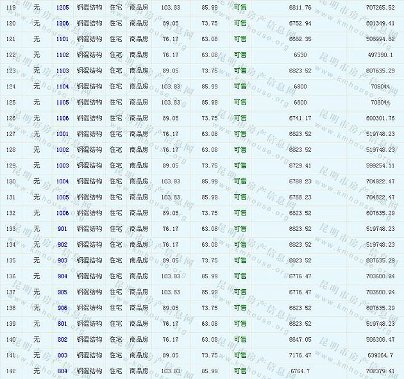This screenshot has width=404, height=379.
Task: Open details for room 1104
Action: [x=62, y=87]
